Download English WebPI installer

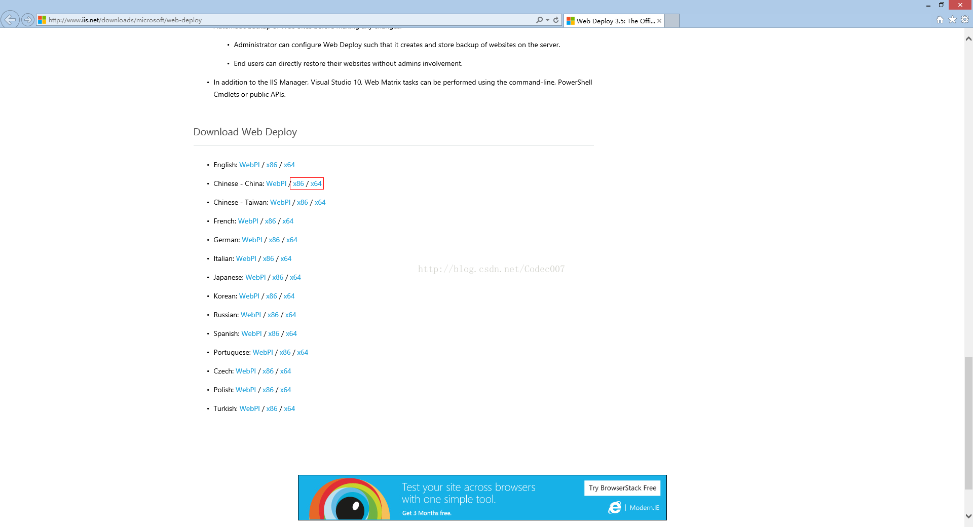coord(249,165)
